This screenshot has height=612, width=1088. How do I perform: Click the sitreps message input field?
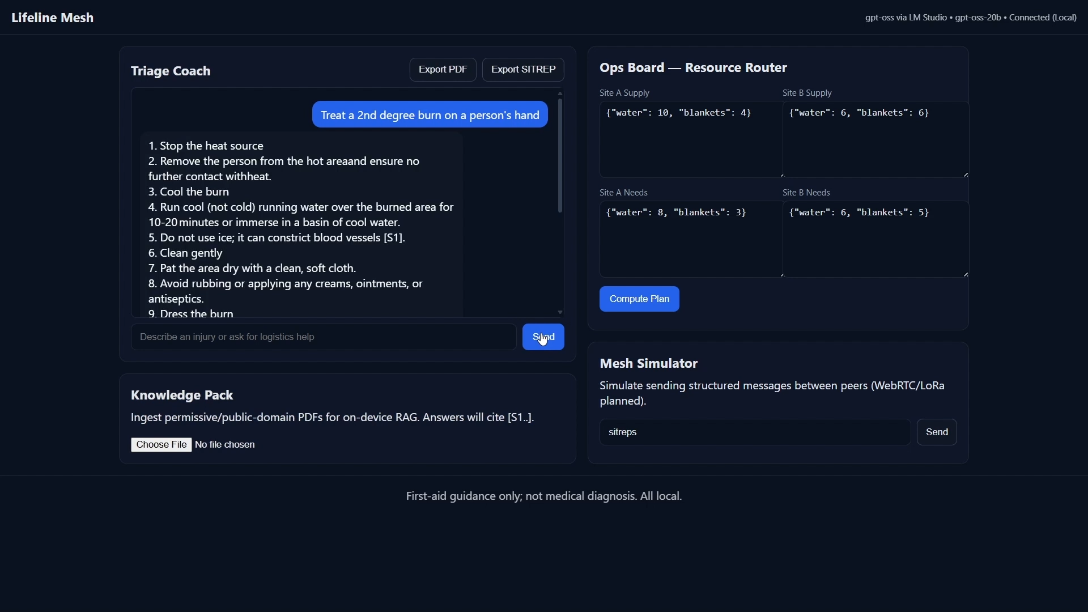tap(755, 432)
